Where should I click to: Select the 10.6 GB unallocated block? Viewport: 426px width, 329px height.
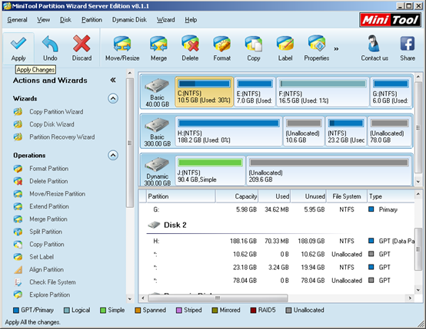tap(304, 131)
